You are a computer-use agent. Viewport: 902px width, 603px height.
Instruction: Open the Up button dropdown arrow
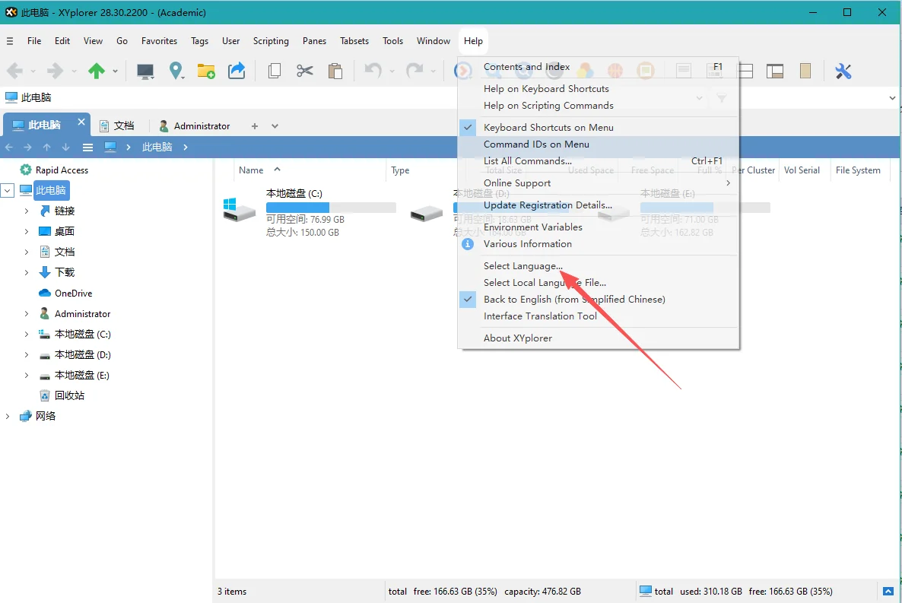pos(115,71)
